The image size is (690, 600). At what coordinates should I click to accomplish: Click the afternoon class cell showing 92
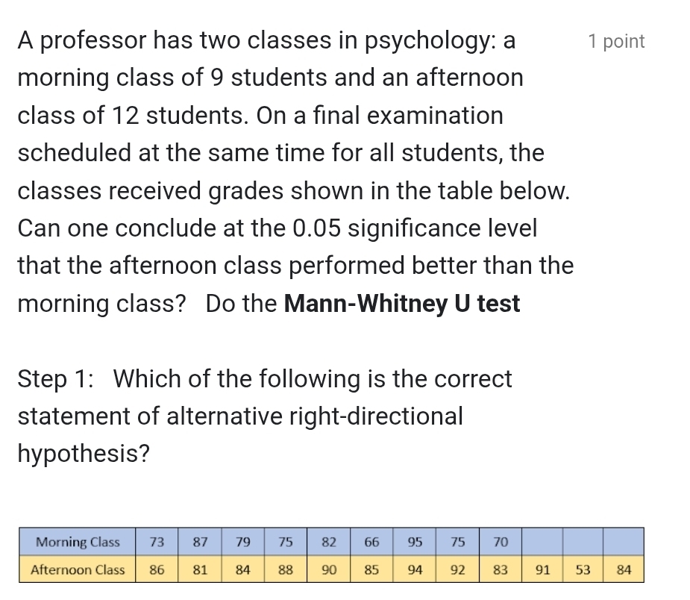tap(458, 569)
